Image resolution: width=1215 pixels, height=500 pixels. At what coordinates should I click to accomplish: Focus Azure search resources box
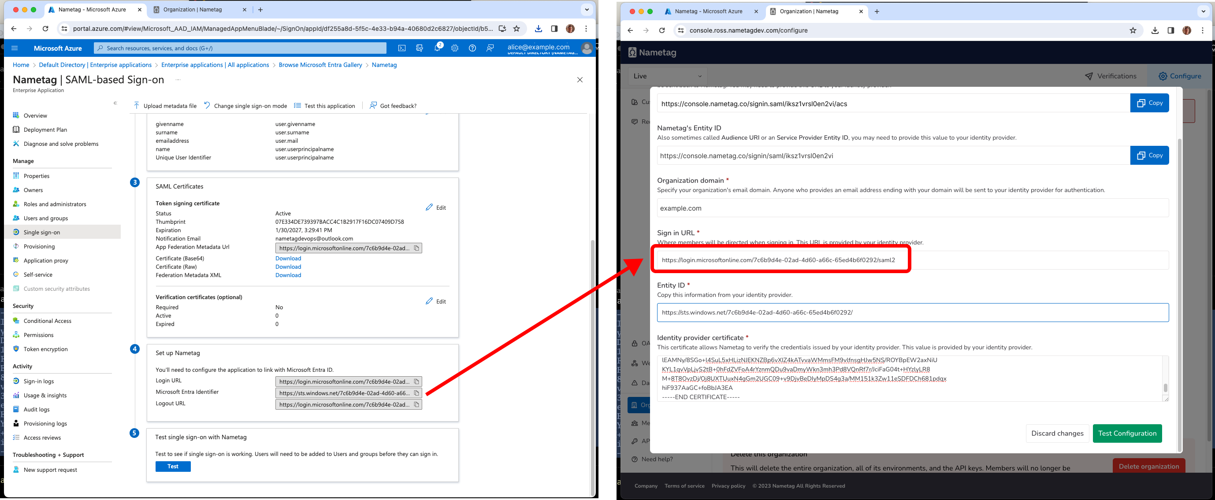[240, 48]
